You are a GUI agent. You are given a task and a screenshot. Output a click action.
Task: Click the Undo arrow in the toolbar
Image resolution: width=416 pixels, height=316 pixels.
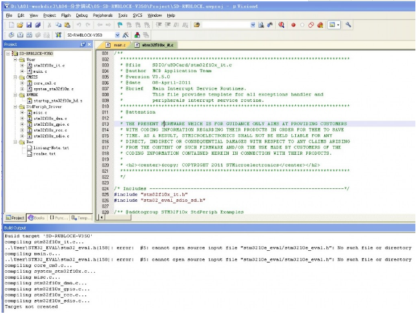79,25
